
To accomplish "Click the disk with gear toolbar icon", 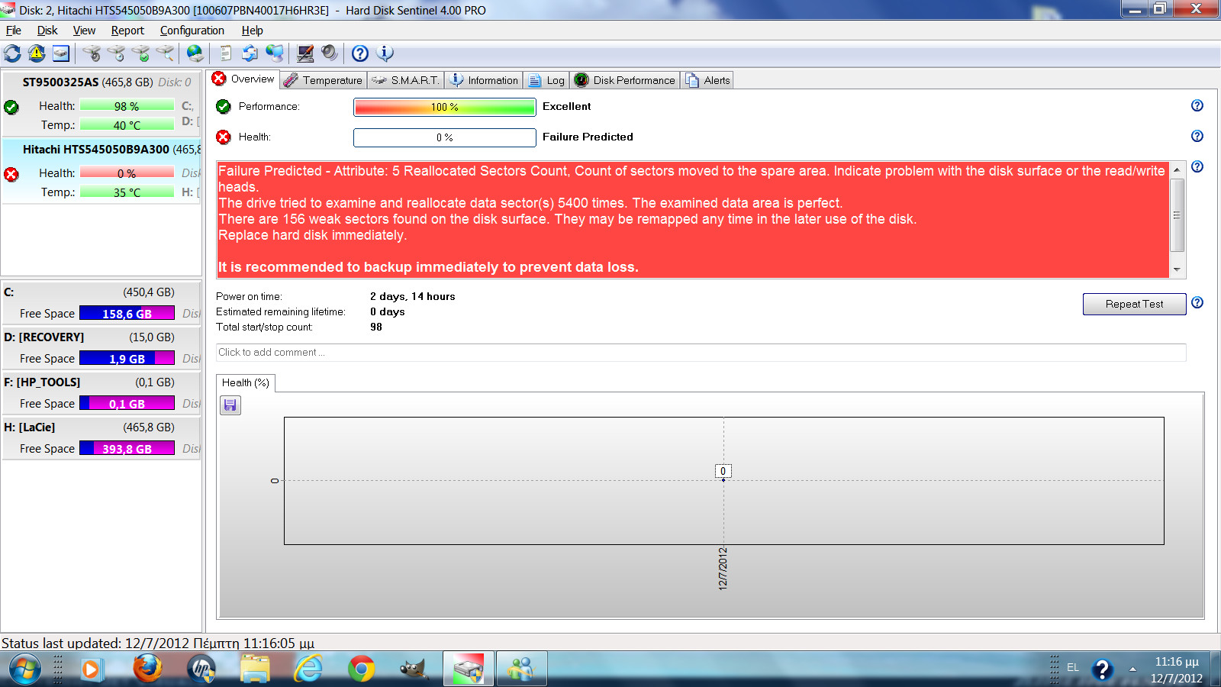I will 92,53.
